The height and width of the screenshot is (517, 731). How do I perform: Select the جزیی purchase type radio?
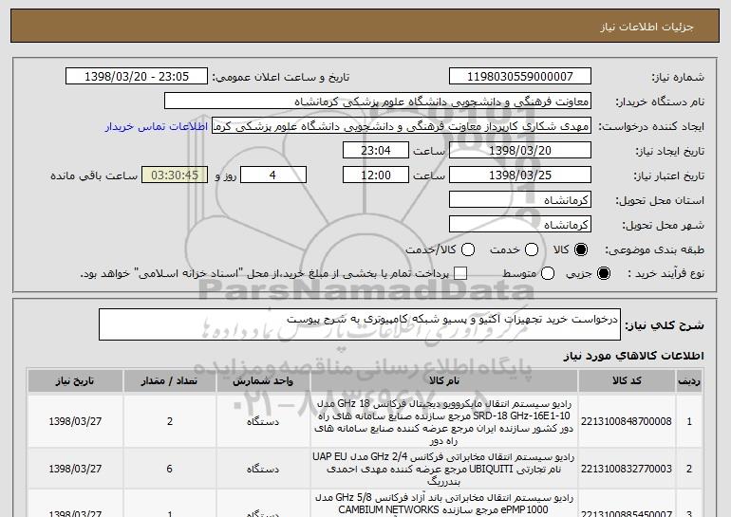click(603, 273)
